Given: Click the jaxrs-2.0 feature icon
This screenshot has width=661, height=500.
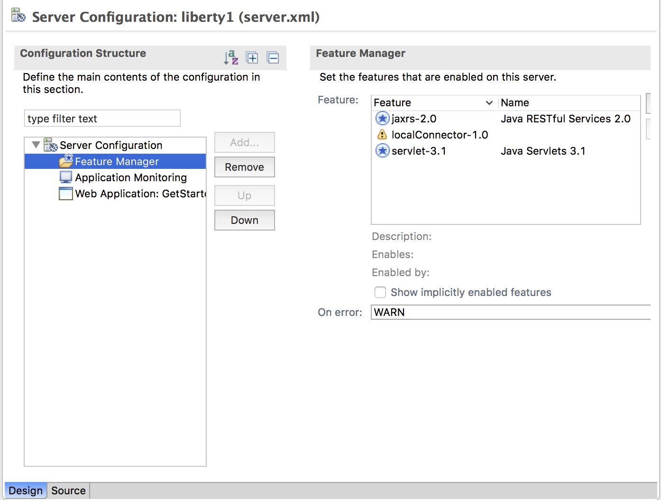Looking at the screenshot, I should pyautogui.click(x=382, y=118).
